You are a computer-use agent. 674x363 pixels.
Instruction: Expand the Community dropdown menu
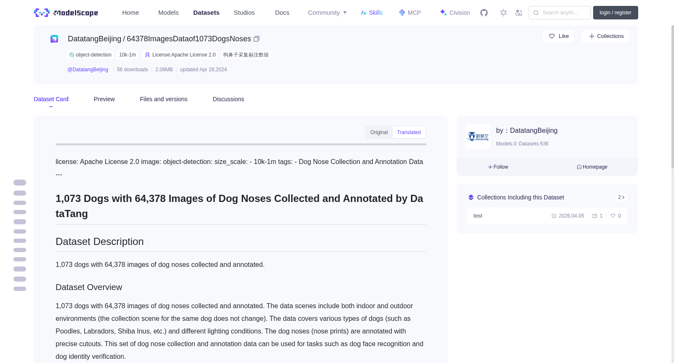pyautogui.click(x=327, y=13)
